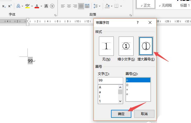This screenshot has width=191, height=123.
Task: Expand line spacing dropdown arrow
Action: click(x=100, y=6)
